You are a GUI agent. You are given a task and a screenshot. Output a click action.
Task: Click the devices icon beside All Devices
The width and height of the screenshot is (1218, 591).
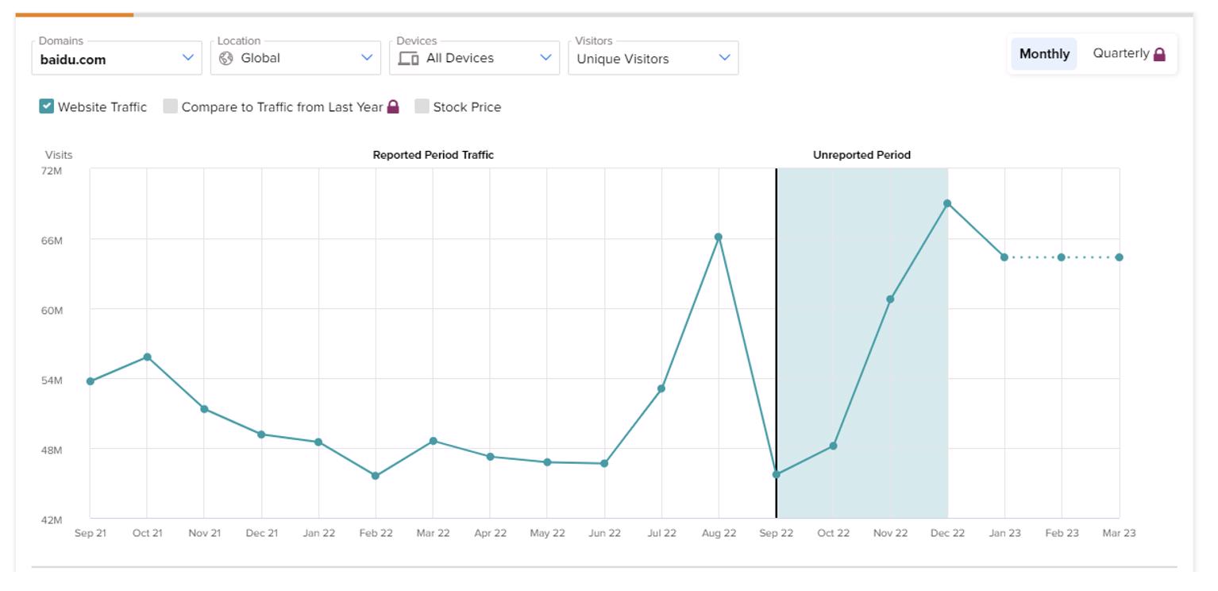[x=408, y=58]
